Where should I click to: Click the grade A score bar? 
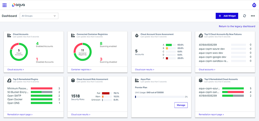click(171, 45)
